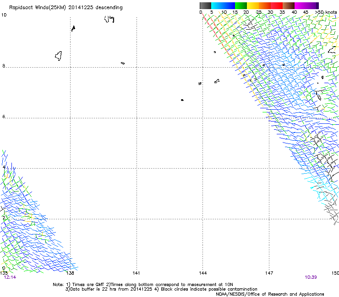Image resolution: width=339 pixels, height=297 pixels.
Task: Click the '>50 knots' legend label
Action: [326, 12]
